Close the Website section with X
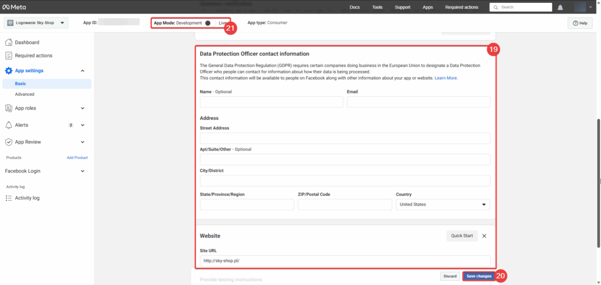601x285 pixels. click(484, 236)
